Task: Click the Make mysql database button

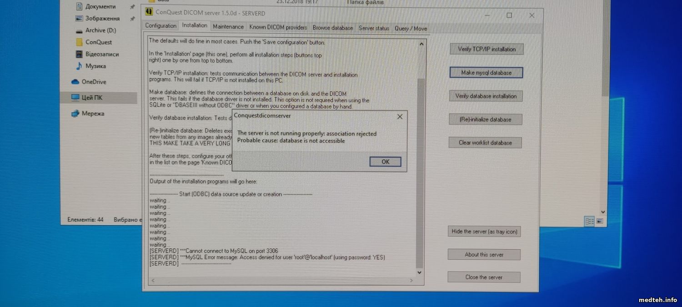Action: click(x=486, y=73)
